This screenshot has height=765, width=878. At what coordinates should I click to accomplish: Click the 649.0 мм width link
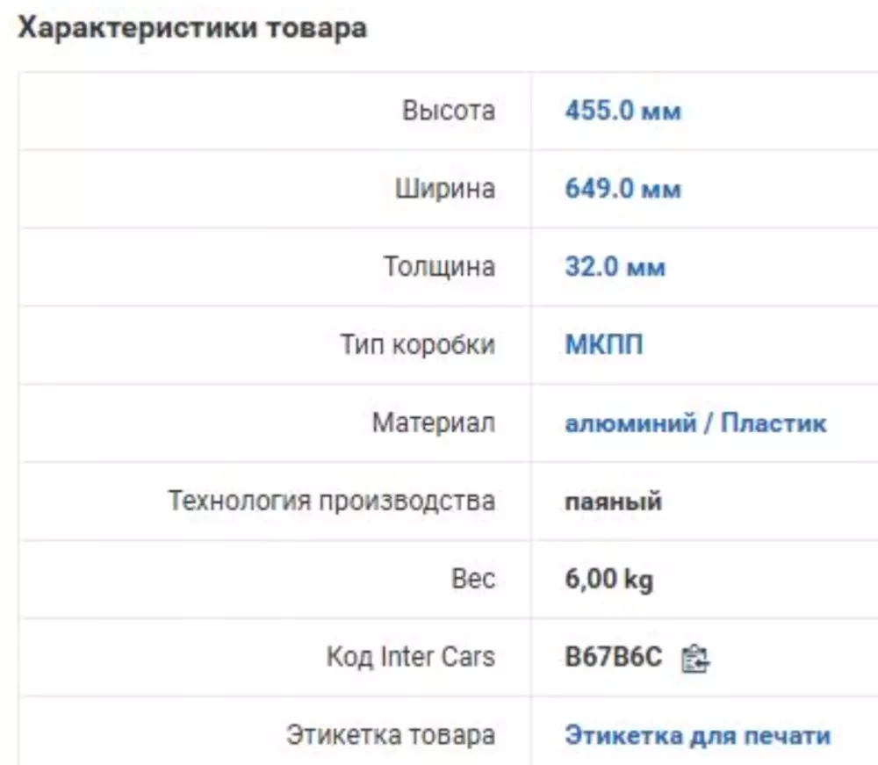point(623,189)
